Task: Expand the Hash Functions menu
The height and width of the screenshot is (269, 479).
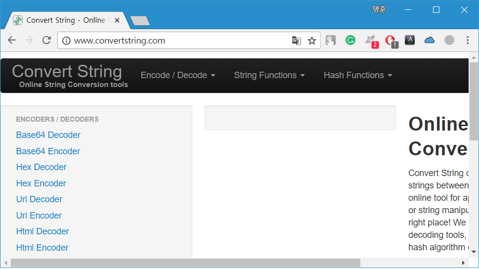Action: coord(358,75)
